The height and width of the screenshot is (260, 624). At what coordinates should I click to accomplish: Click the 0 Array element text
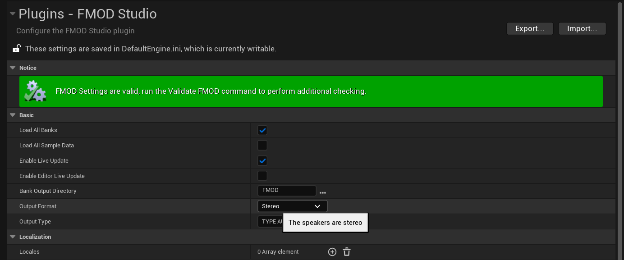tap(278, 252)
